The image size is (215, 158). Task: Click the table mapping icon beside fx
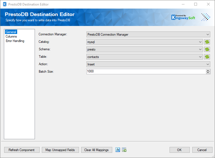coord(124,150)
